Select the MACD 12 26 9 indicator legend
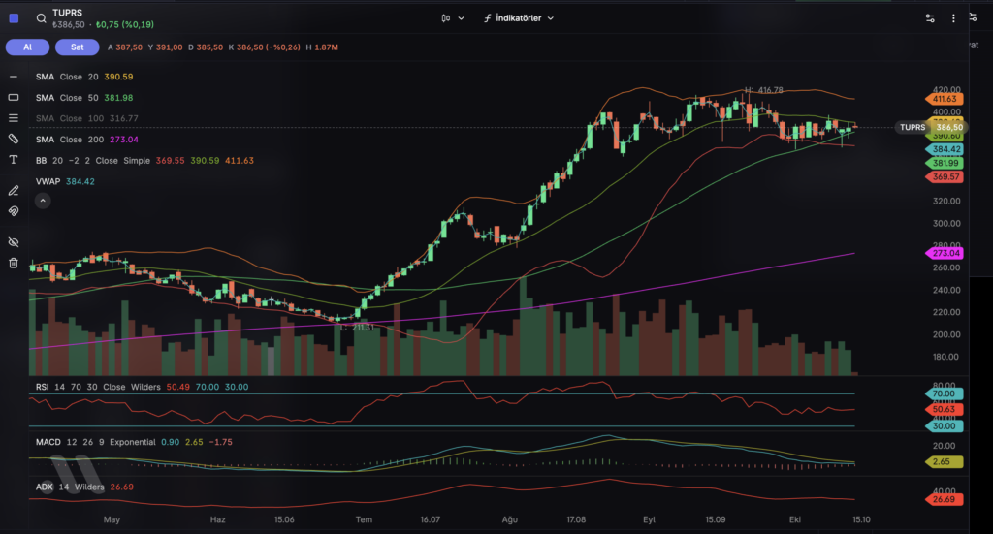The width and height of the screenshot is (993, 534). click(134, 442)
